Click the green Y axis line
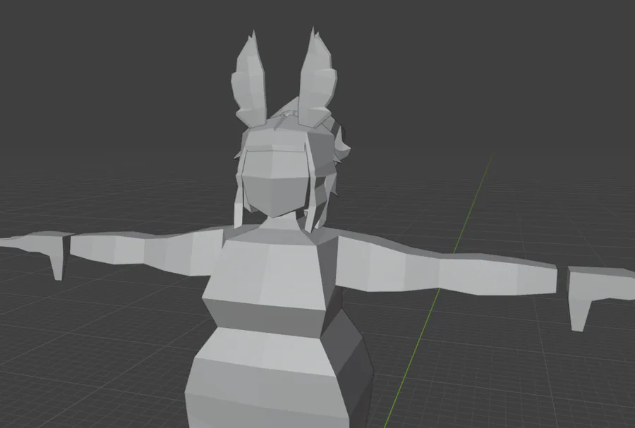 438,290
